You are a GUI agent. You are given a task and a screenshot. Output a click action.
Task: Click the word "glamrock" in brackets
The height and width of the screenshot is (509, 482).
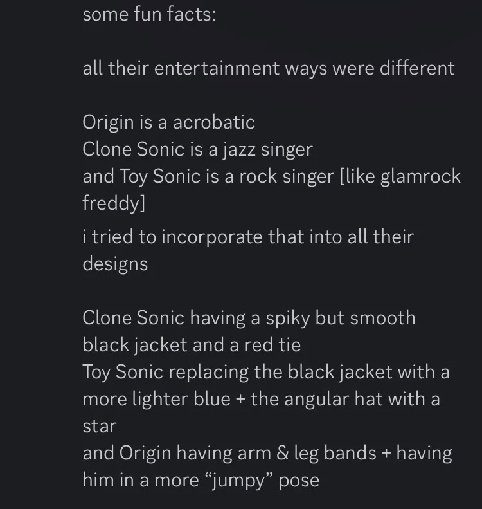420,176
